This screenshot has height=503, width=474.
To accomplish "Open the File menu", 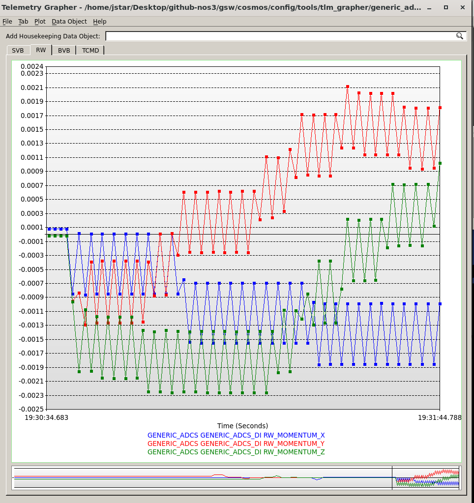I will click(x=7, y=22).
